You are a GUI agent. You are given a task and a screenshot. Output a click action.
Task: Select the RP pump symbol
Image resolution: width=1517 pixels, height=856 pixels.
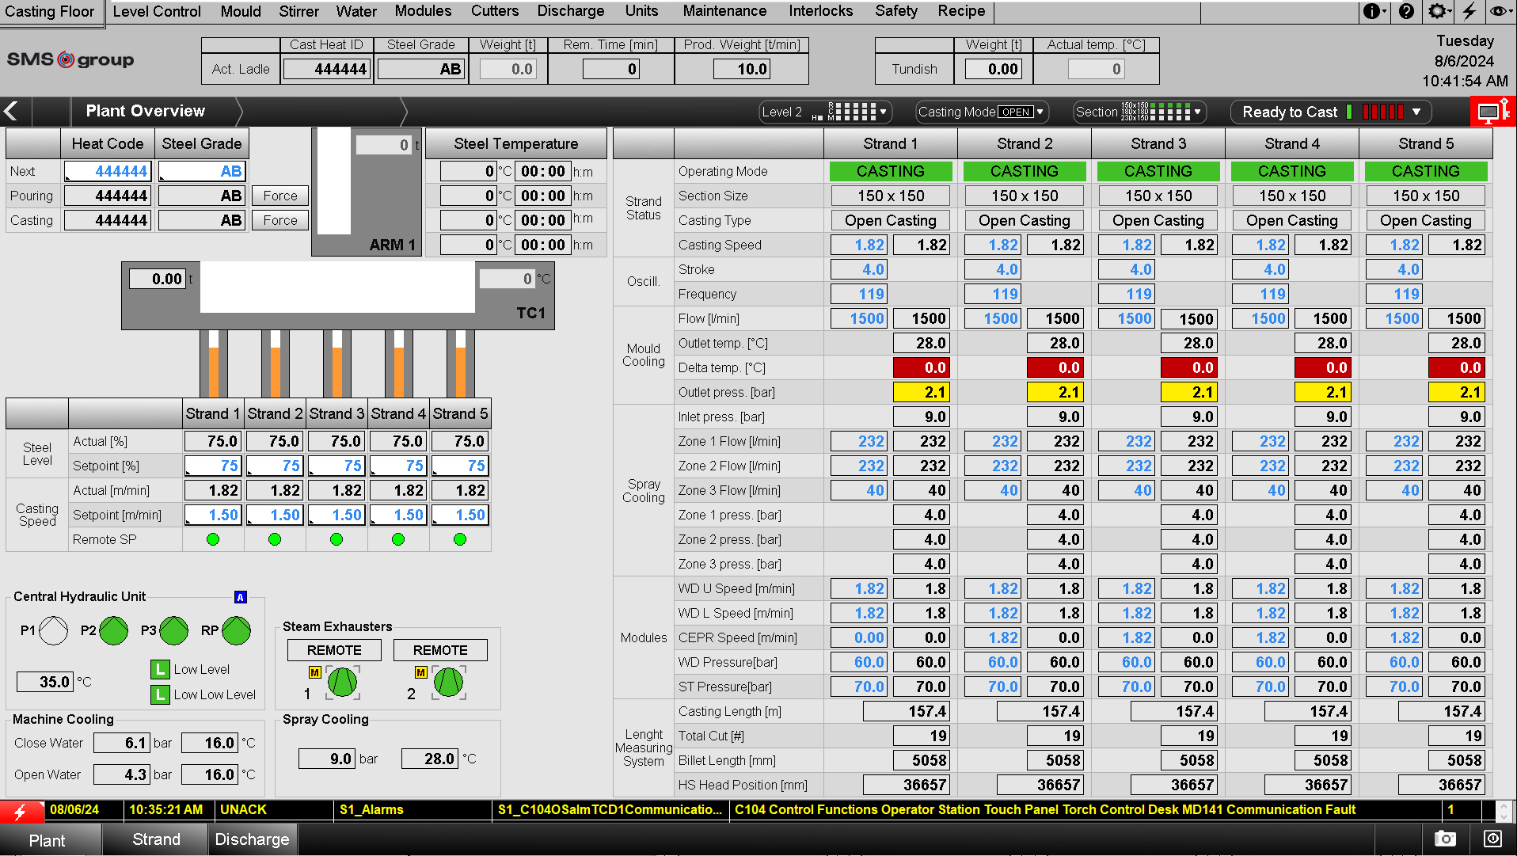coord(236,630)
